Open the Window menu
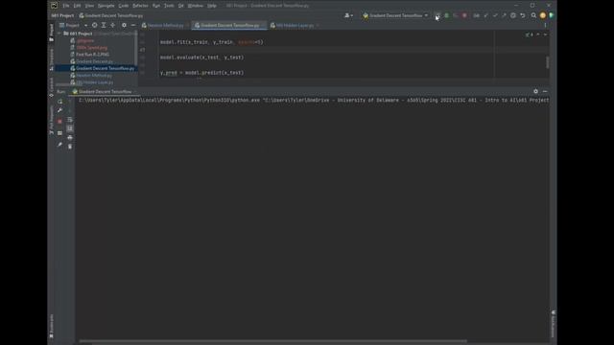This screenshot has width=614, height=345. pyautogui.click(x=195, y=6)
